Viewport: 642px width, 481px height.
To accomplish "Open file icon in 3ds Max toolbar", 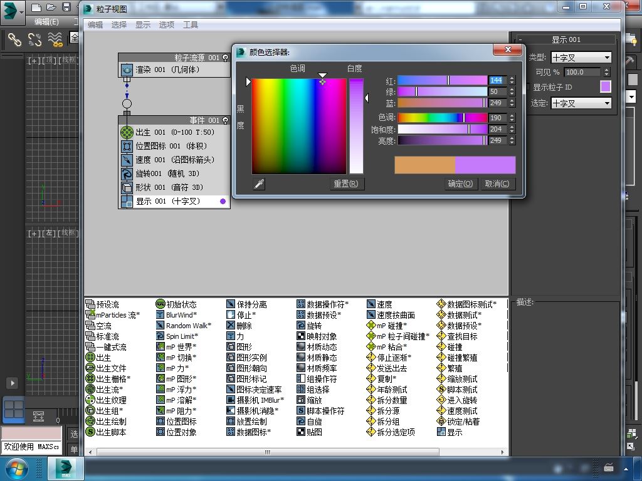I will click(x=51, y=7).
